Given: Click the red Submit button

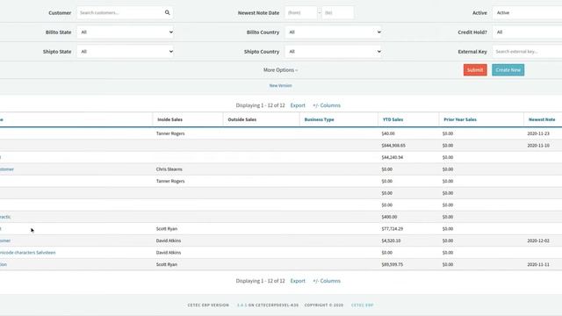Looking at the screenshot, I should coord(475,70).
